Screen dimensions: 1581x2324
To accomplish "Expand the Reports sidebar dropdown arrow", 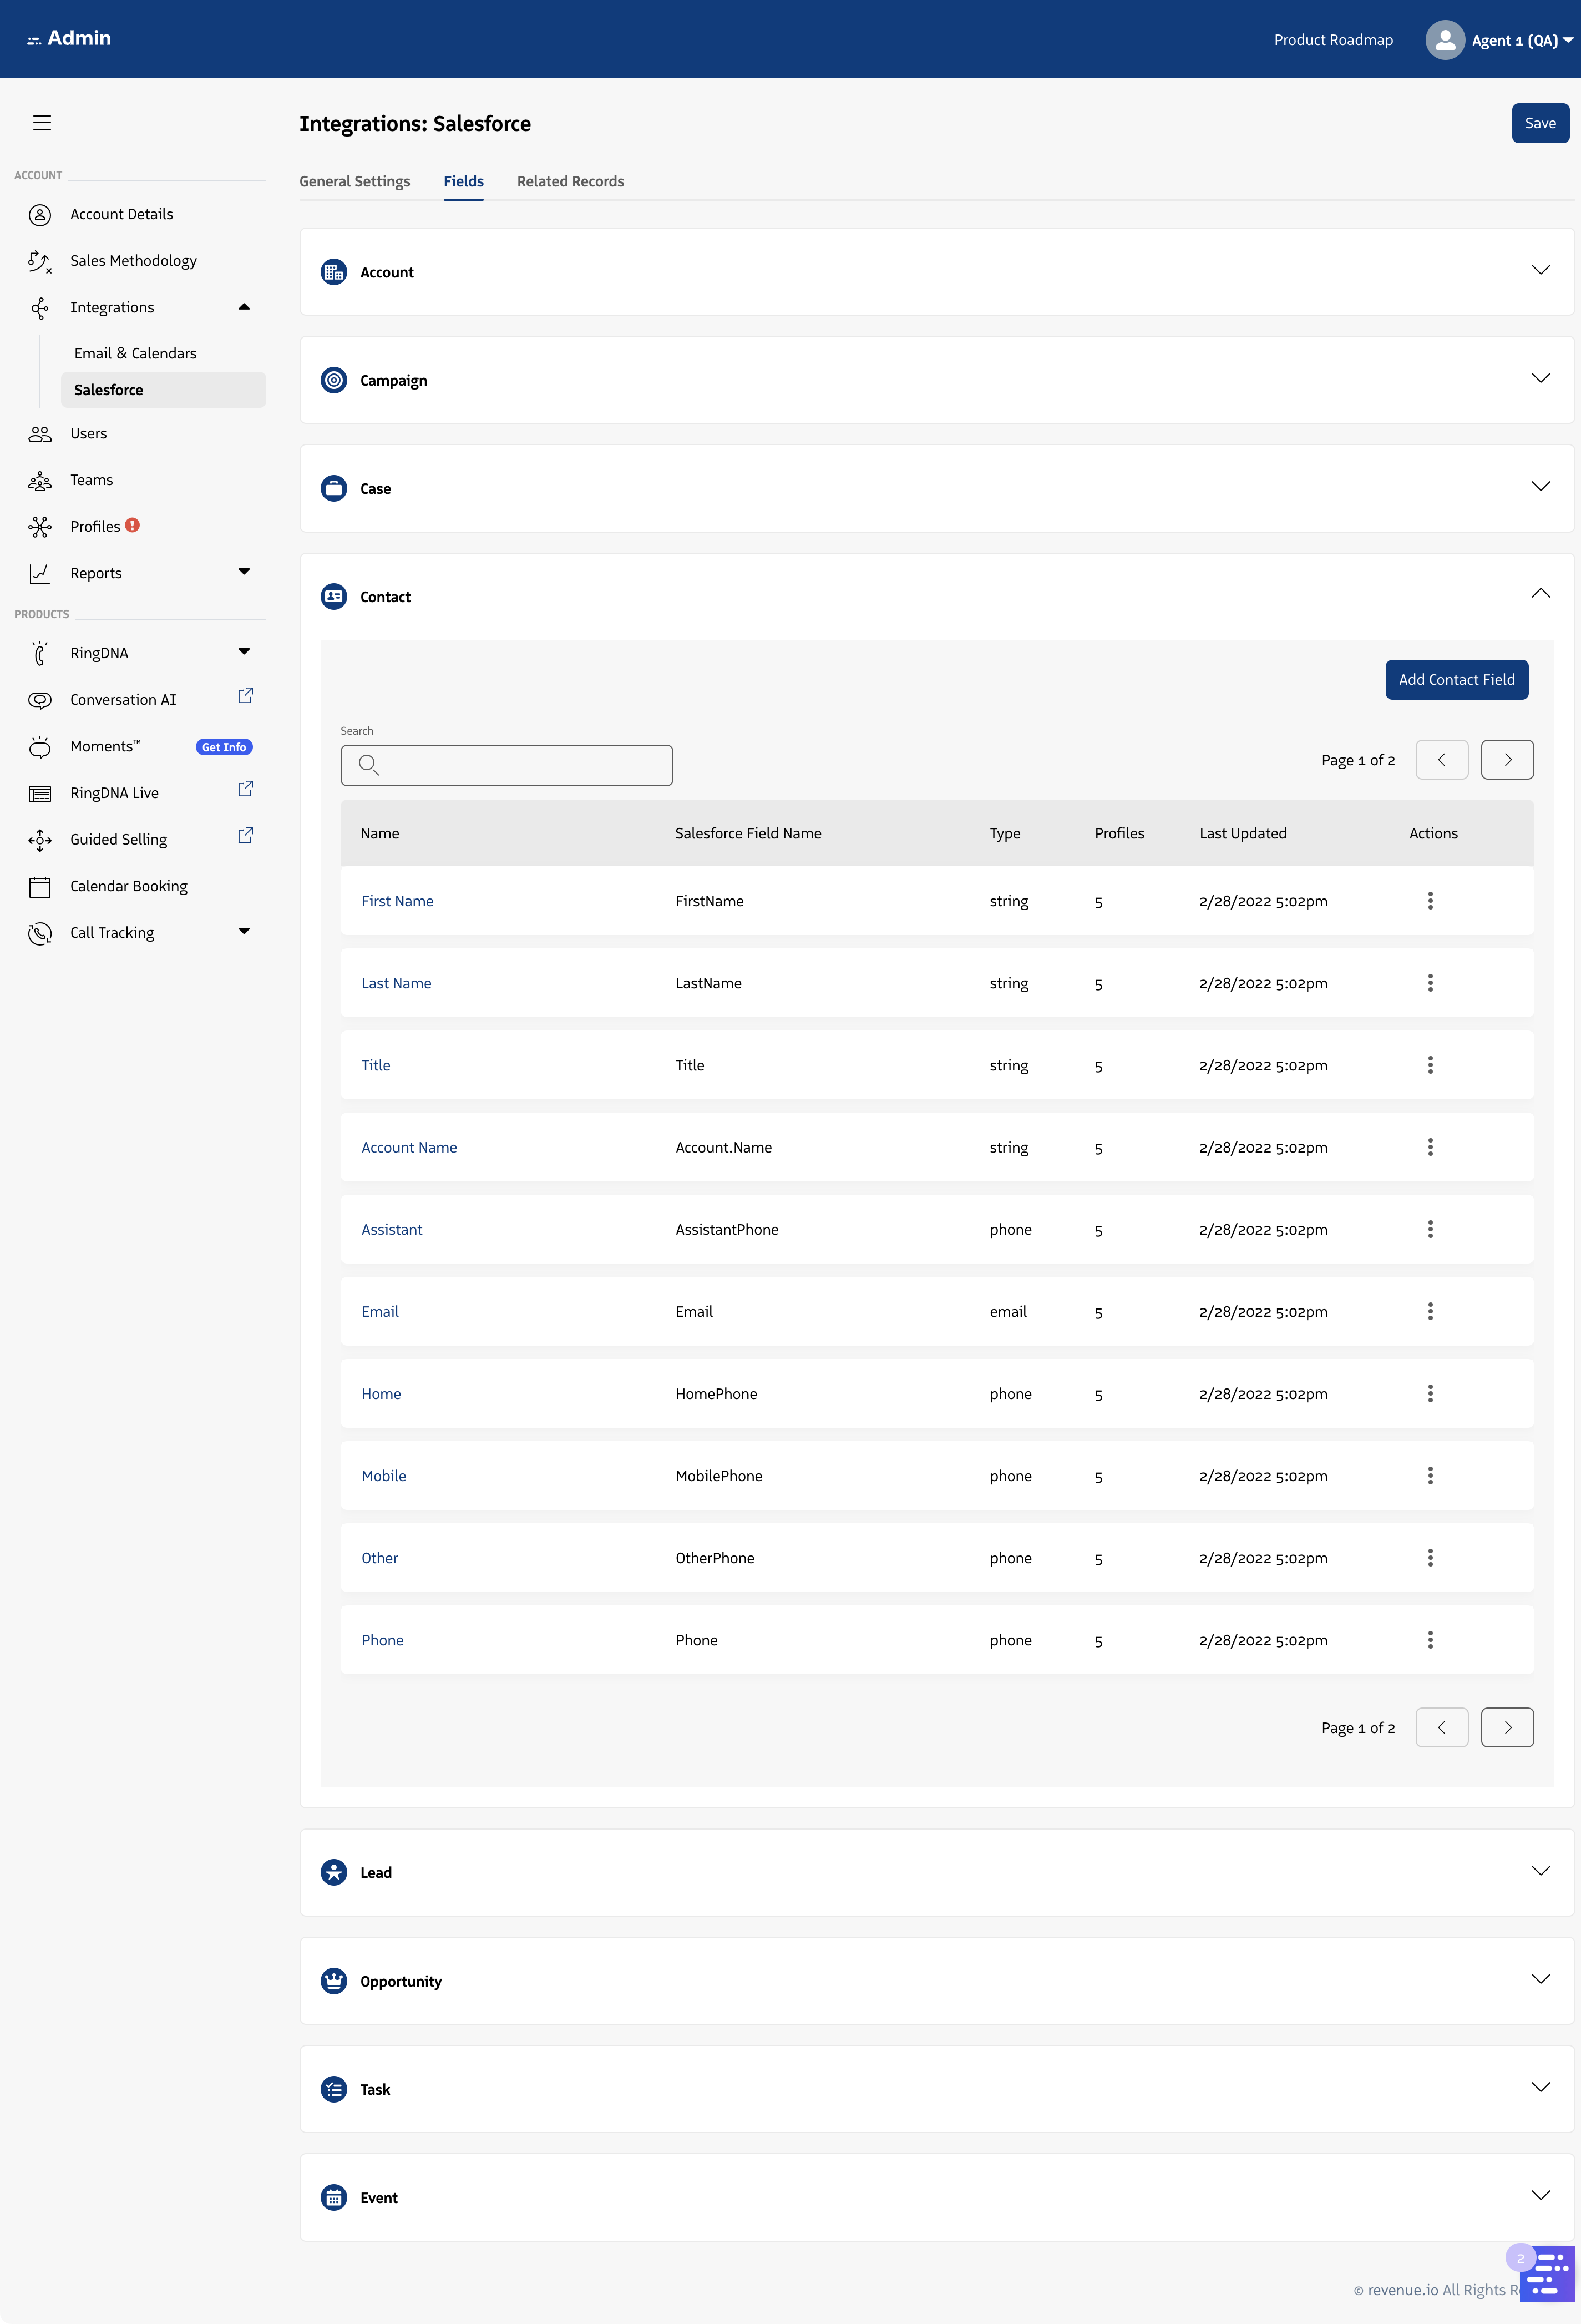I will 244,572.
